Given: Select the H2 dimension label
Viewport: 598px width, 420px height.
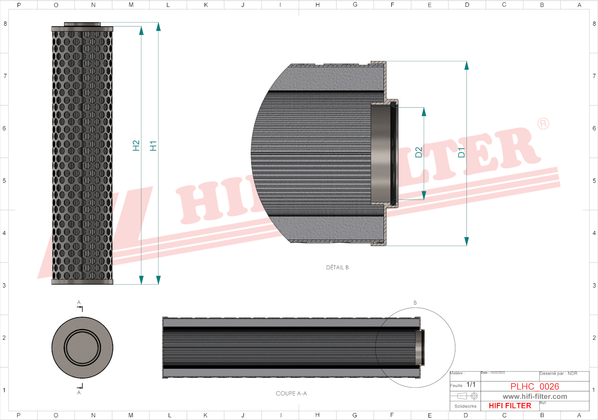Looking at the screenshot, I should pyautogui.click(x=136, y=146).
